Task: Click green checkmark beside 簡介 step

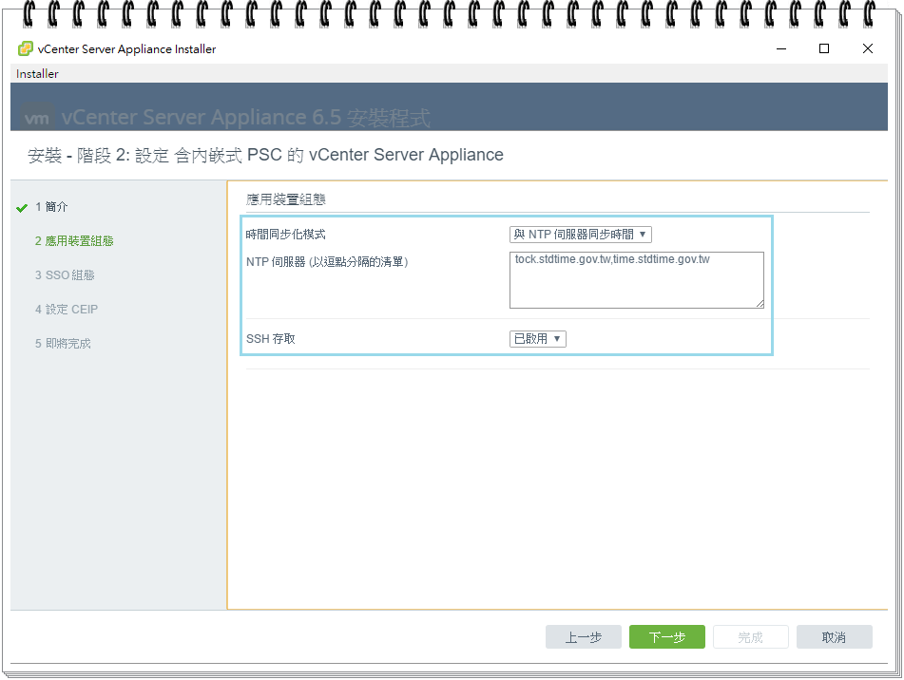Action: point(22,208)
